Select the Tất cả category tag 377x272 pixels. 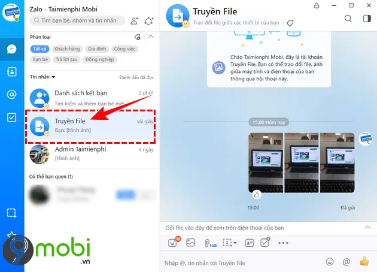tap(39, 49)
